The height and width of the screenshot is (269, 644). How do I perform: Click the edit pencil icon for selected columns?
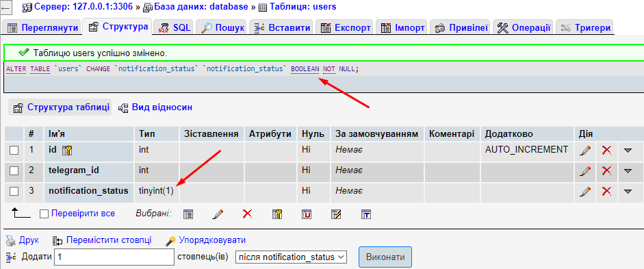(218, 214)
